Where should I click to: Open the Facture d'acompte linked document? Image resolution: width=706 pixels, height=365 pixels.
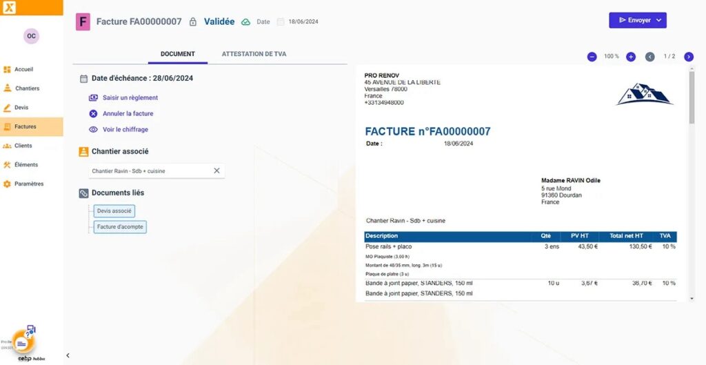(x=121, y=226)
